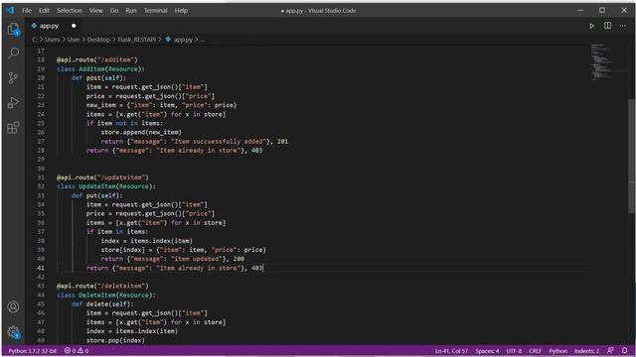Open the Extensions view icon
The height and width of the screenshot is (357, 636).
(x=13, y=128)
